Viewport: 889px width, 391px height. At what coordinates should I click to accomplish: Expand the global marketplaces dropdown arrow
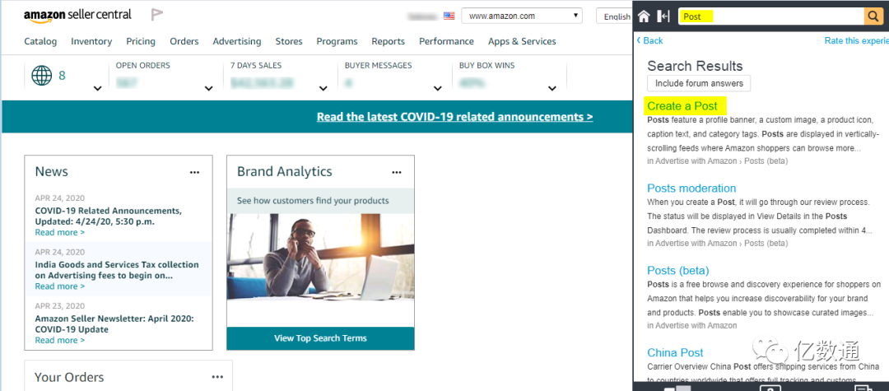click(97, 88)
